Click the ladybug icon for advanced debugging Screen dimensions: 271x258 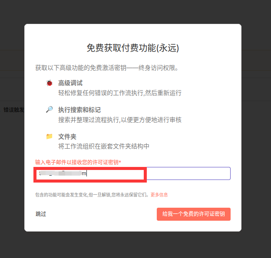(50, 83)
